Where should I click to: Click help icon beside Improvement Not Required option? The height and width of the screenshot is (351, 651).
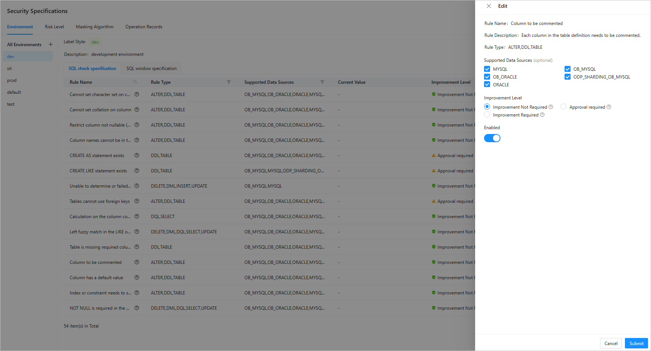(x=551, y=107)
